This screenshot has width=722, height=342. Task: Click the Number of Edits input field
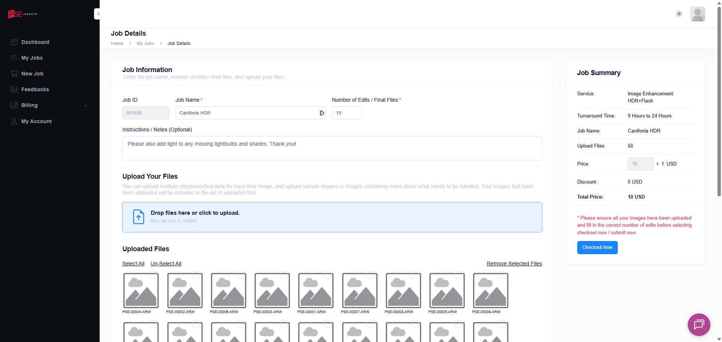point(347,113)
